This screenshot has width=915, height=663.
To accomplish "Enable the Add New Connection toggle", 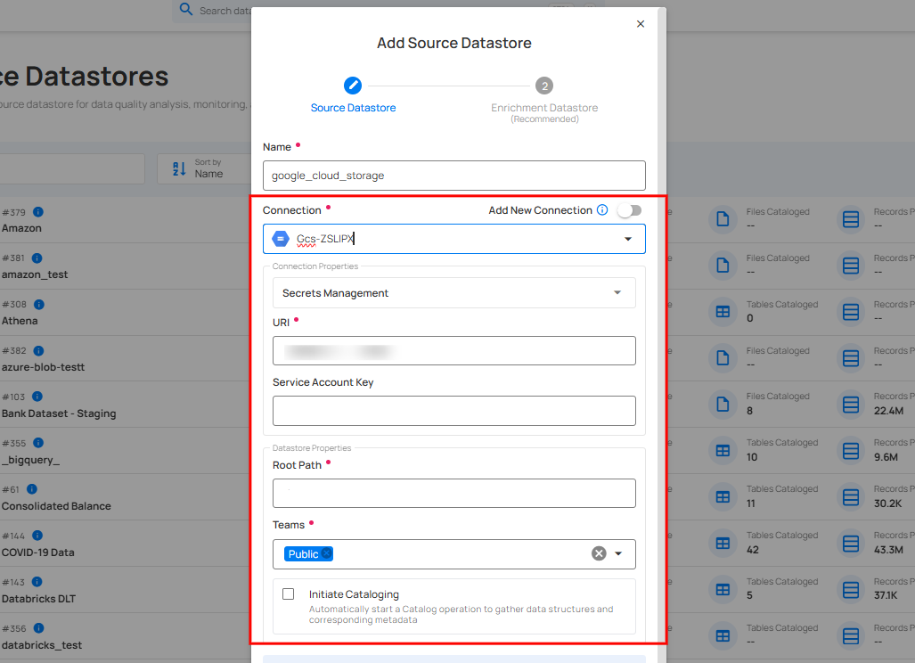I will [629, 209].
